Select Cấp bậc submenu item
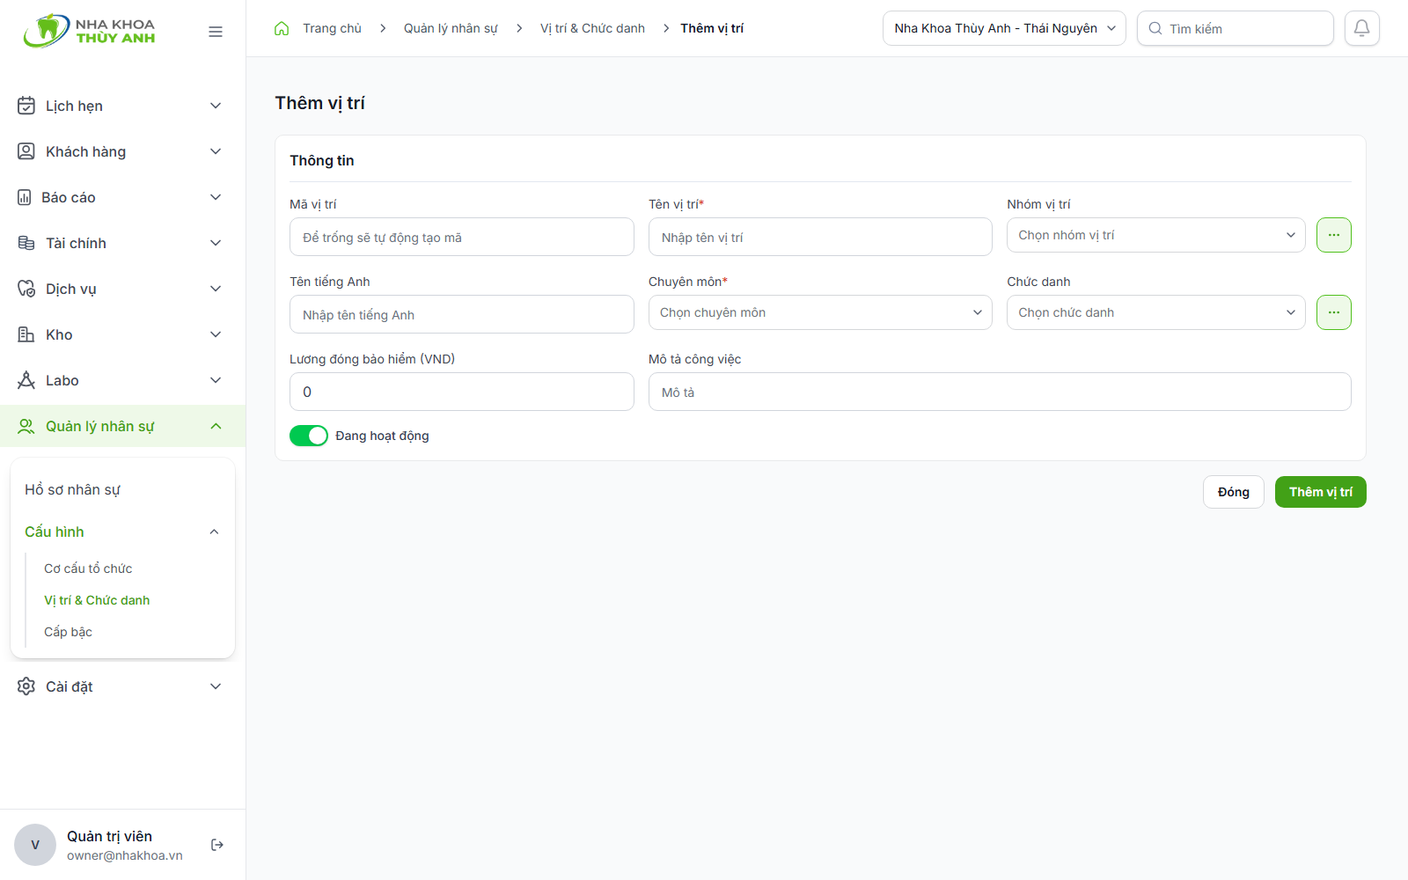 tap(68, 632)
